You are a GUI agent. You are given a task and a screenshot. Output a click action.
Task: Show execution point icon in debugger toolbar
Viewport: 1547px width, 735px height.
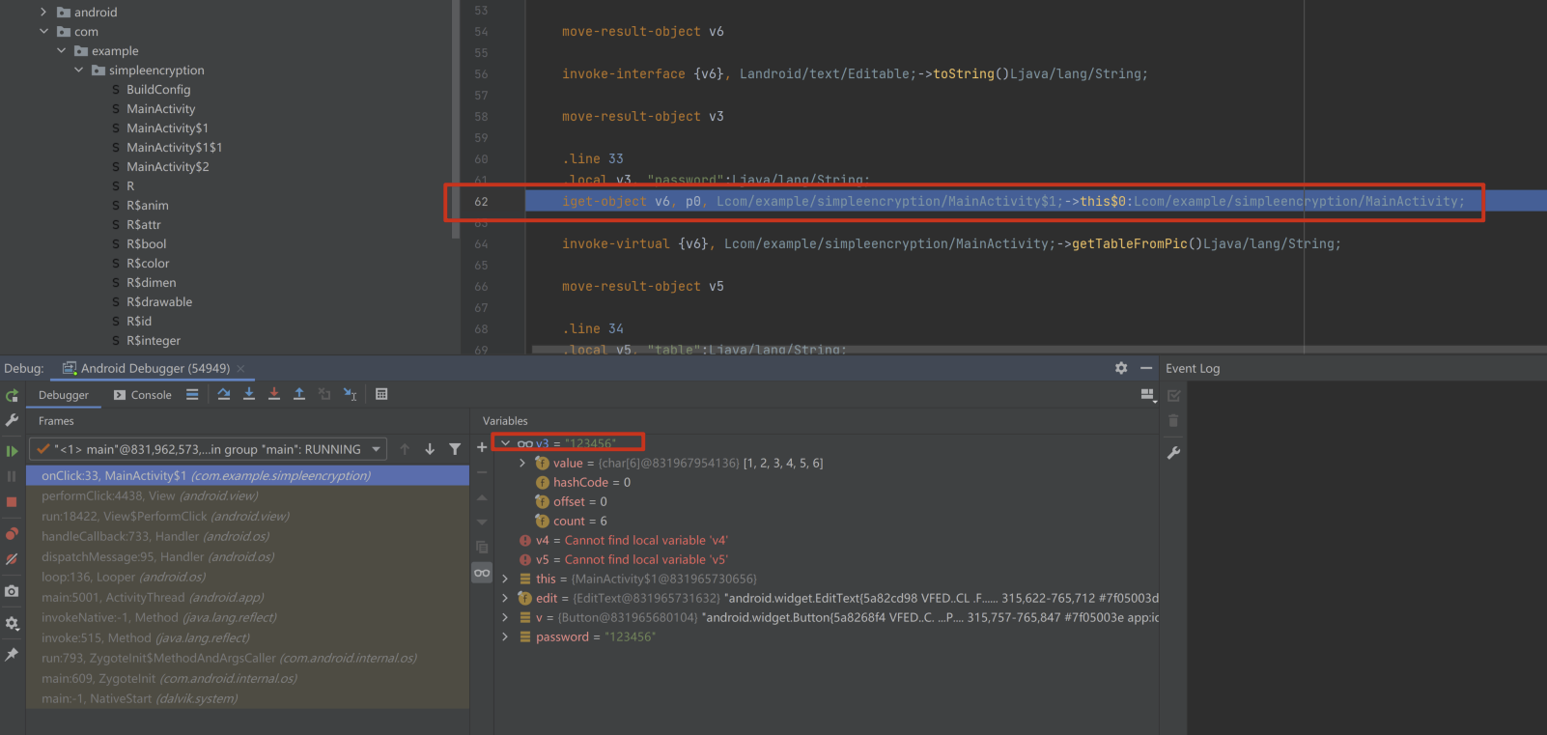(x=192, y=394)
